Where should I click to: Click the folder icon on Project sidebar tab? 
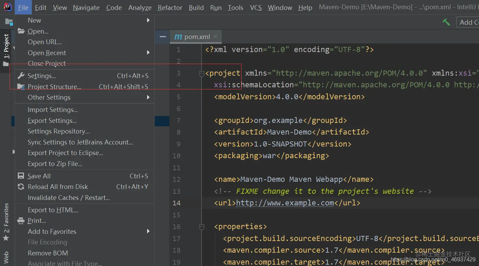pyautogui.click(x=6, y=64)
